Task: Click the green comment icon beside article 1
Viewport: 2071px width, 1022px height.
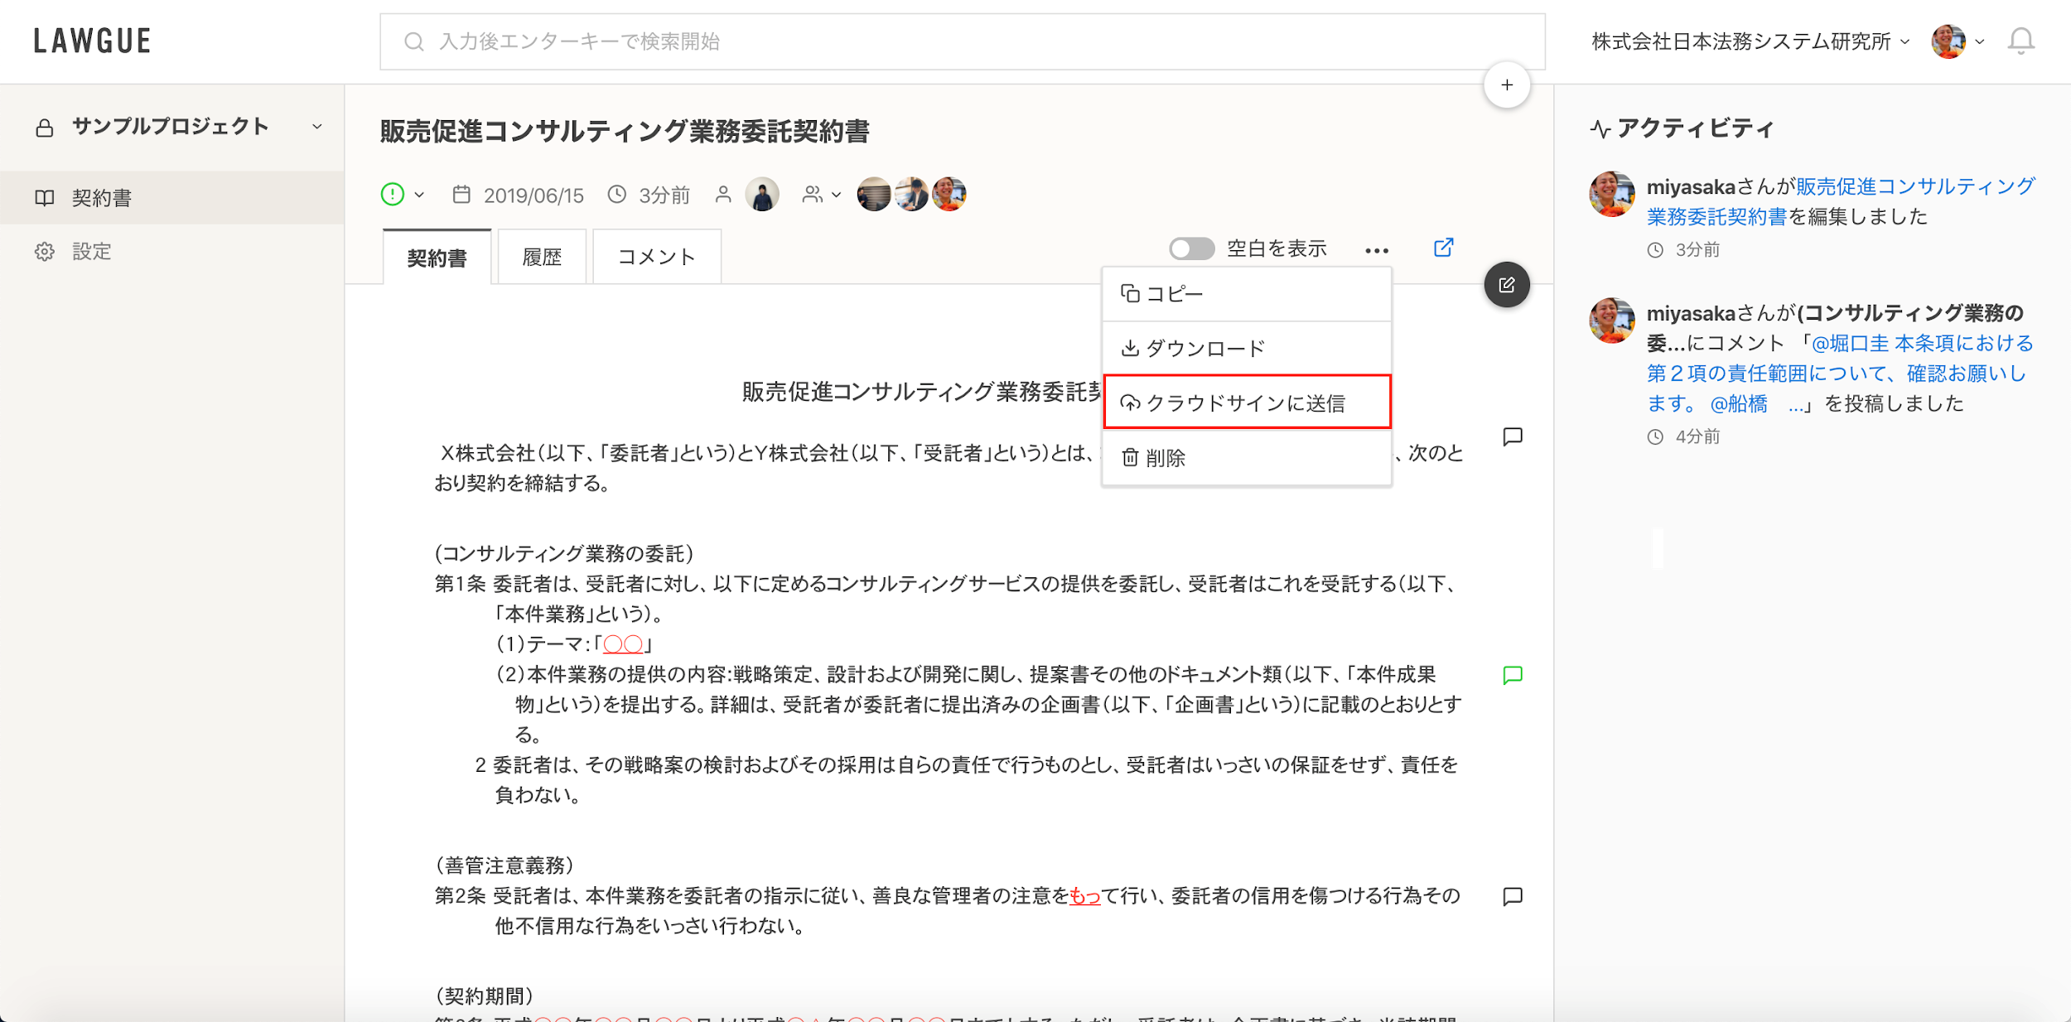Action: click(x=1513, y=675)
